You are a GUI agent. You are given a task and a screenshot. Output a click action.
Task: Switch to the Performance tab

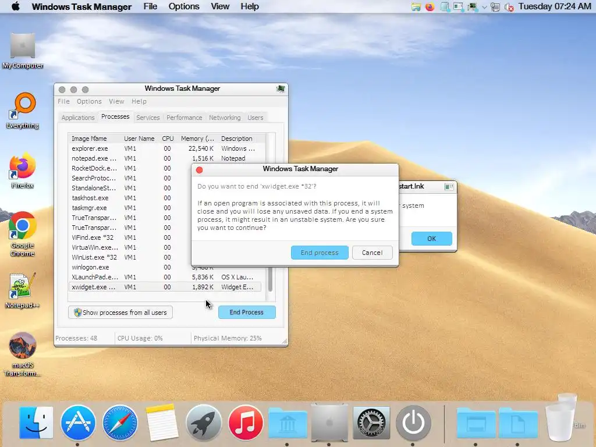point(185,118)
